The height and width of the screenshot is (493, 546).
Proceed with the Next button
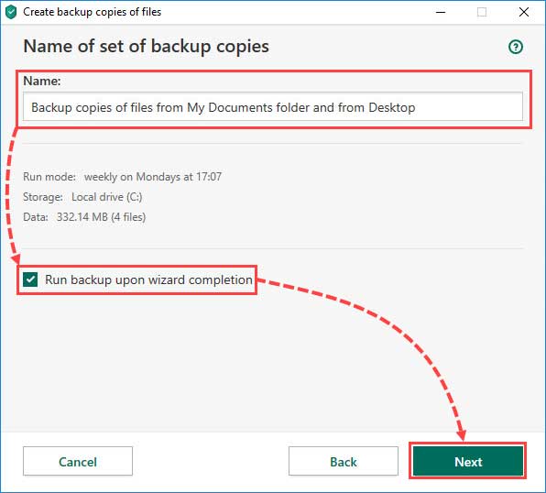click(468, 461)
